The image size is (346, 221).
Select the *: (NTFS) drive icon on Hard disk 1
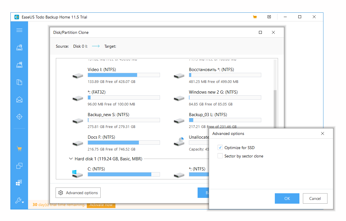pos(179,175)
